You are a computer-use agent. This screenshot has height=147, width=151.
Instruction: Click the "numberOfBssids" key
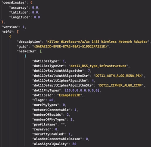coord(48,115)
